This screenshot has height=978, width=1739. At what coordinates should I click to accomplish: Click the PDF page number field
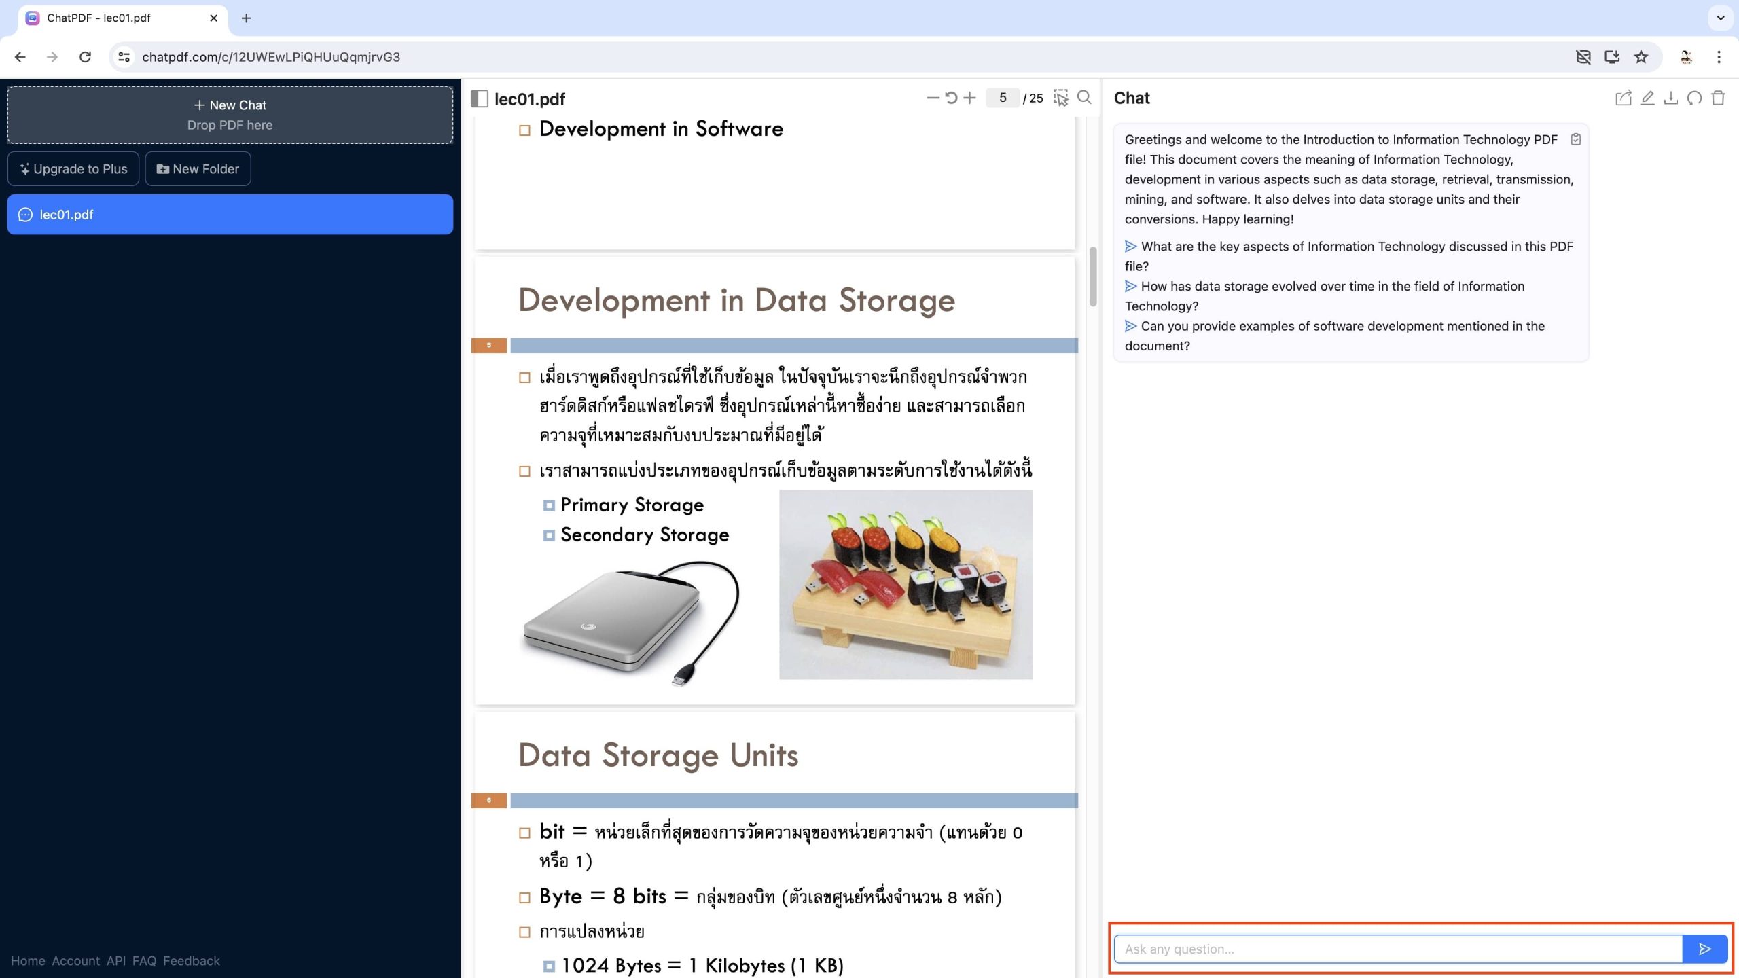pos(1002,98)
